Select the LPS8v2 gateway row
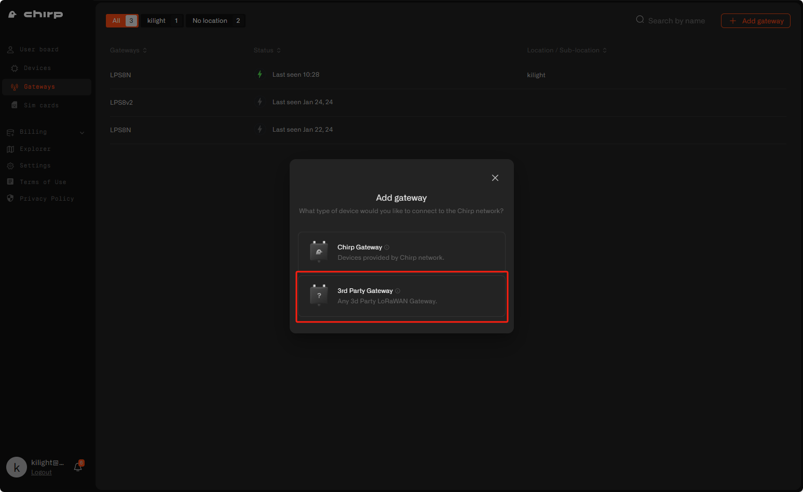Screen dimensions: 803x492 click(x=448, y=103)
